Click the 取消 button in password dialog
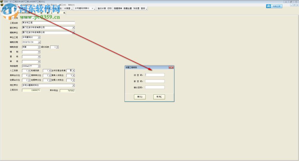Screen dimensions: 299x161 [x=159, y=97]
